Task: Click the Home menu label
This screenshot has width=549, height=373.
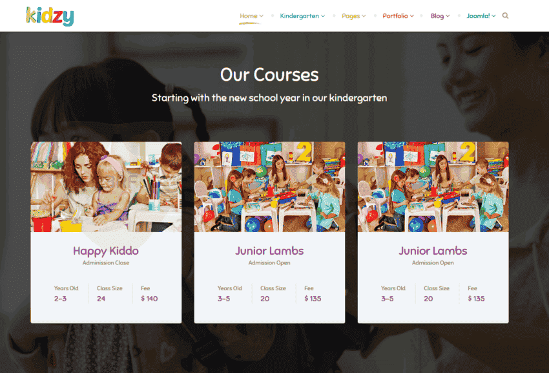Action: 249,16
